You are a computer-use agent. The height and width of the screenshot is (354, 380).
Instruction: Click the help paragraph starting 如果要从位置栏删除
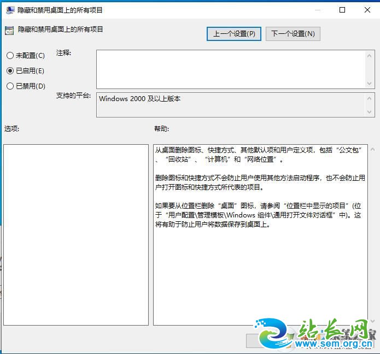pyautogui.click(x=258, y=215)
